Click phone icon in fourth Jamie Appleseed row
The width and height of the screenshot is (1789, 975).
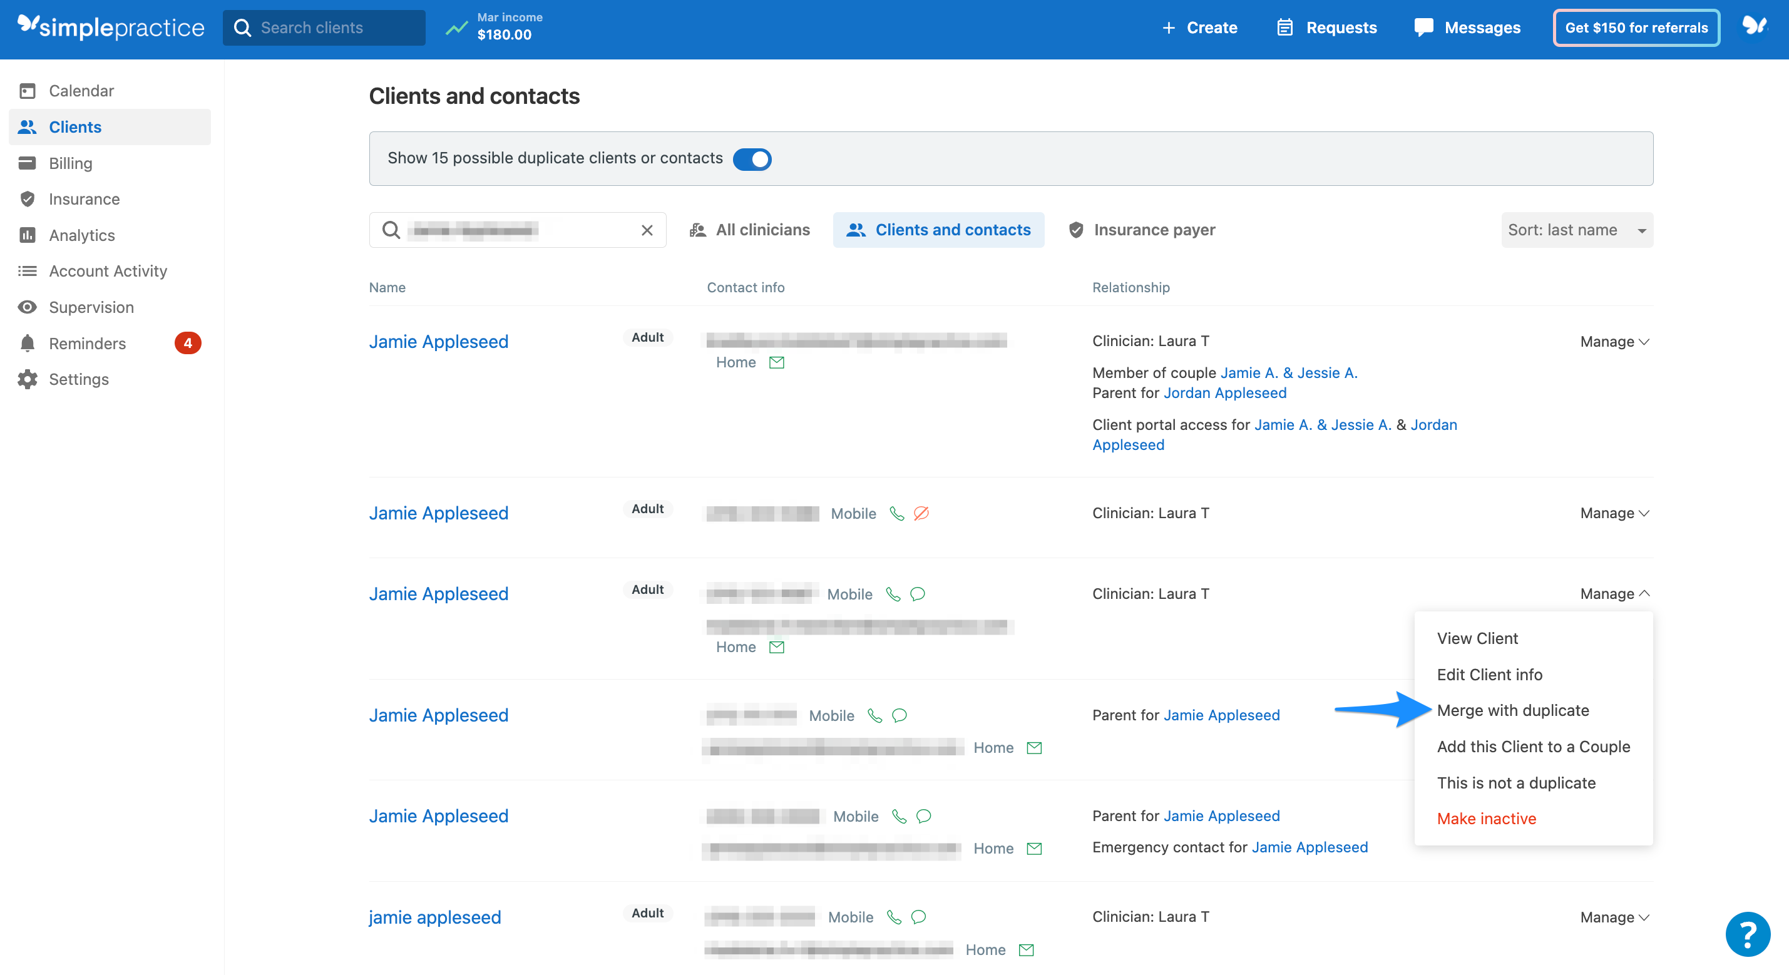click(875, 715)
